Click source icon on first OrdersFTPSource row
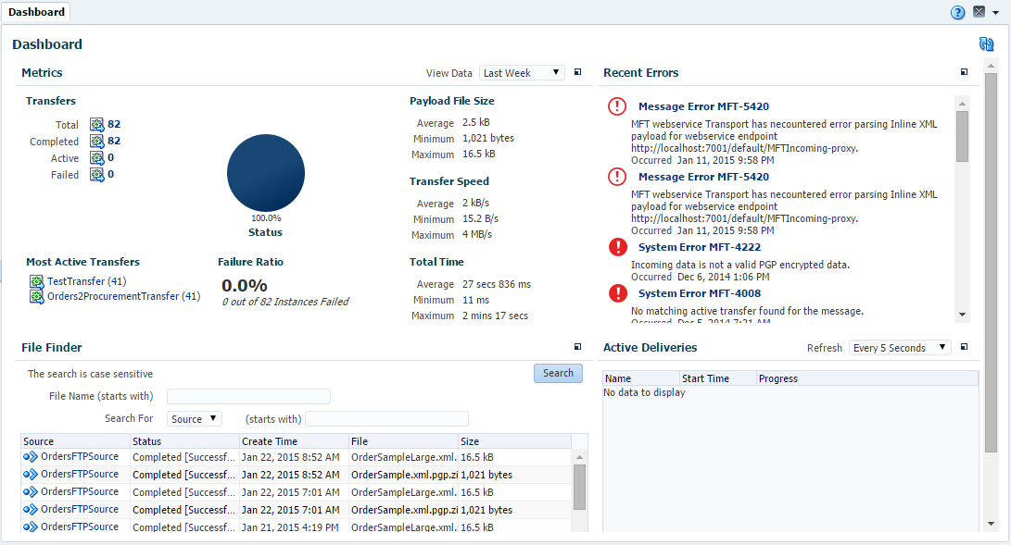 pyautogui.click(x=28, y=455)
